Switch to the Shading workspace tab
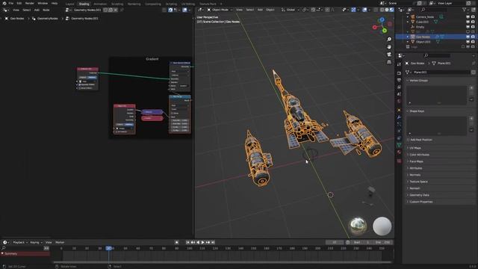The height and width of the screenshot is (269, 478). click(84, 4)
